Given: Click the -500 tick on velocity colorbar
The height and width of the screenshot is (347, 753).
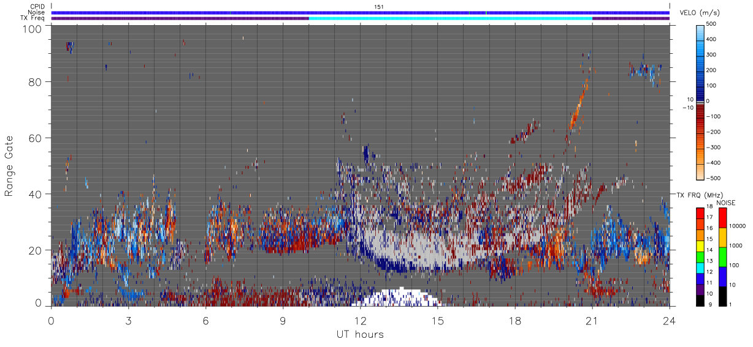Looking at the screenshot, I should (x=714, y=179).
